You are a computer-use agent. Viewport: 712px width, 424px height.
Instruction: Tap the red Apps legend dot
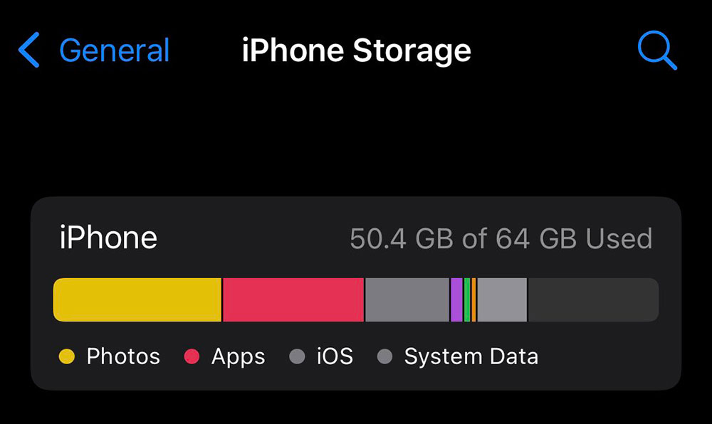pyautogui.click(x=192, y=356)
